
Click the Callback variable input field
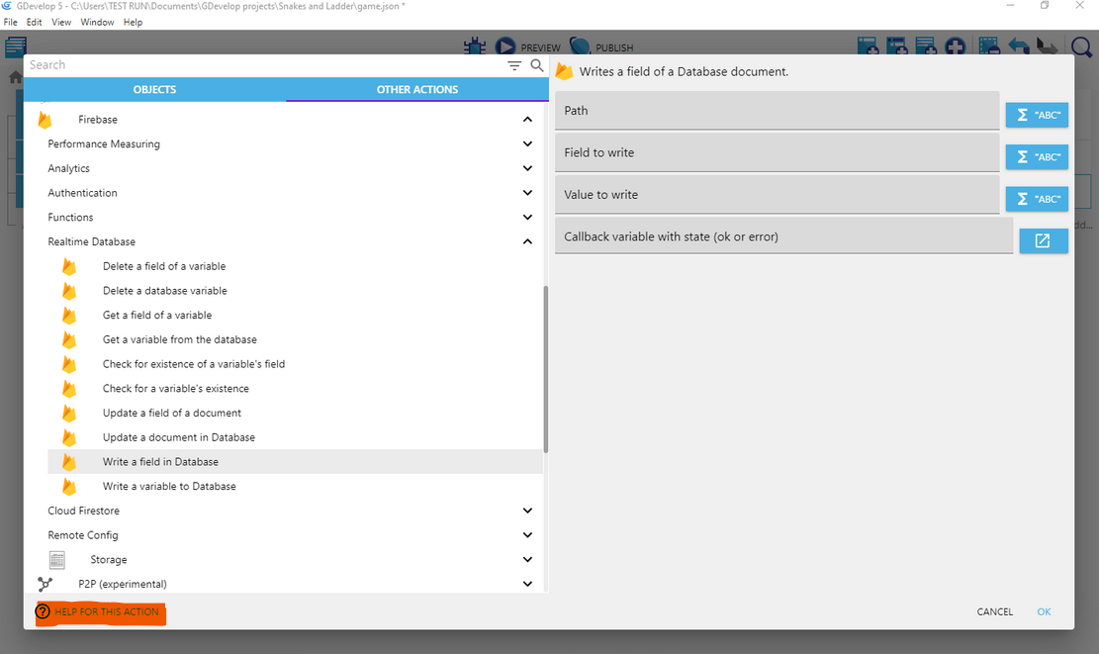pos(783,236)
